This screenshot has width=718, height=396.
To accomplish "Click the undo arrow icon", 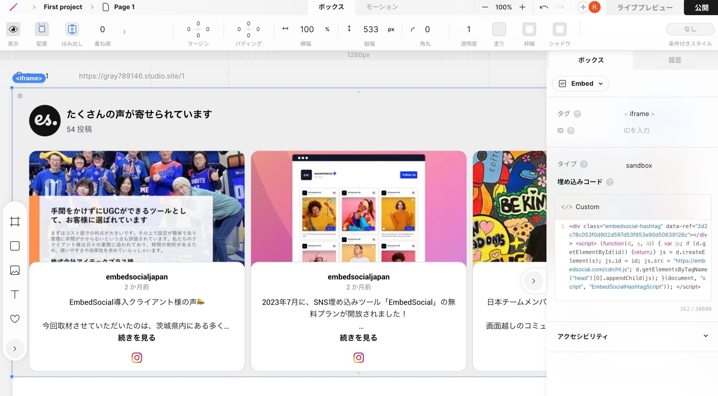I will coord(544,7).
